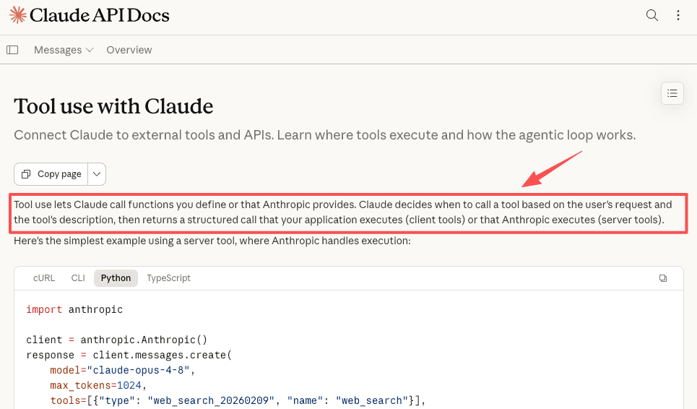Open search with the magnifier icon

tap(651, 15)
